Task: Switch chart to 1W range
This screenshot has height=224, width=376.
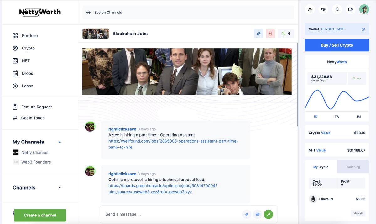Action: 337,117
